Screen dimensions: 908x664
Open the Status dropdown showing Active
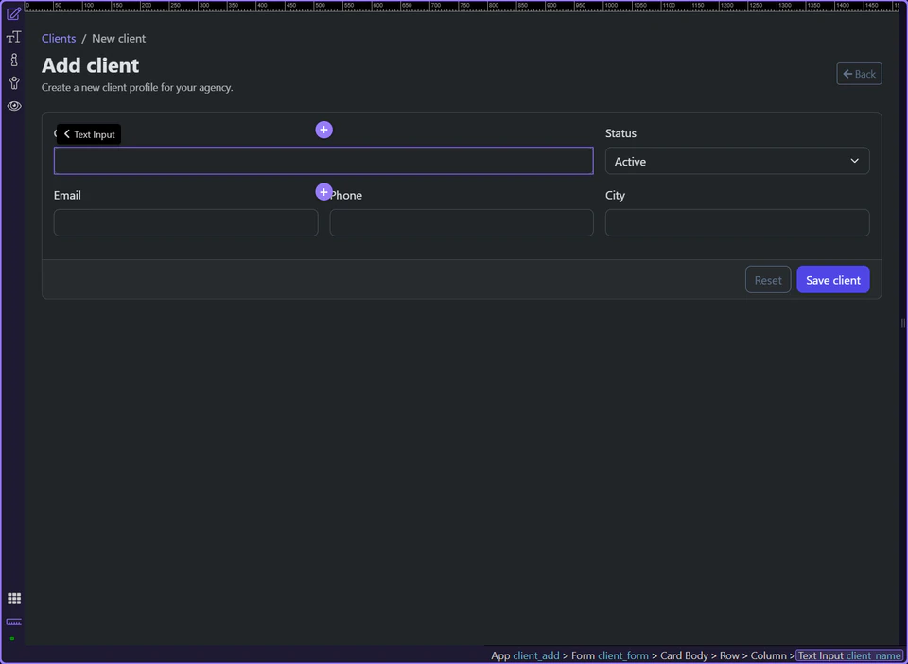pyautogui.click(x=737, y=161)
